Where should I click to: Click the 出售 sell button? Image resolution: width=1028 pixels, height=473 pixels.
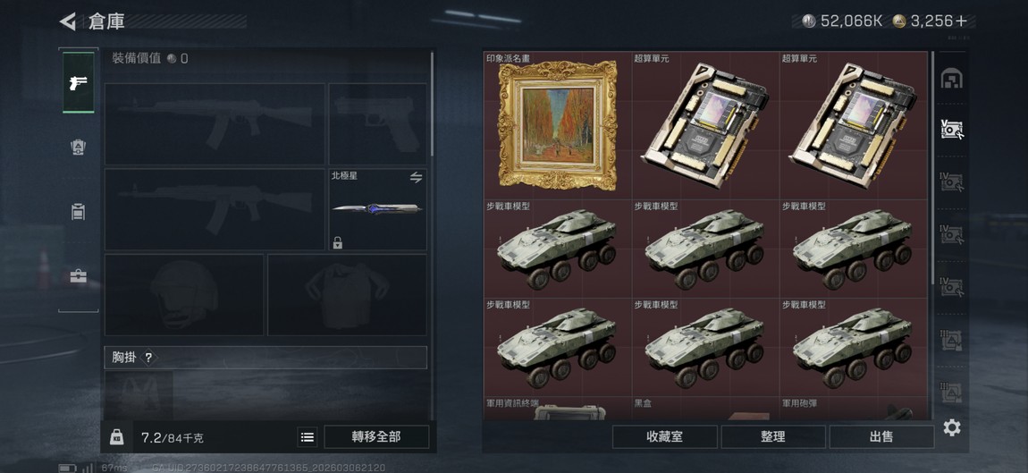tap(881, 437)
